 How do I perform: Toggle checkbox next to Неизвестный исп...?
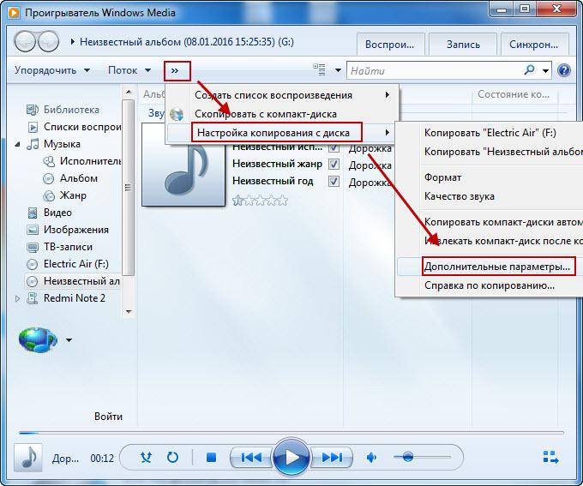(x=334, y=147)
